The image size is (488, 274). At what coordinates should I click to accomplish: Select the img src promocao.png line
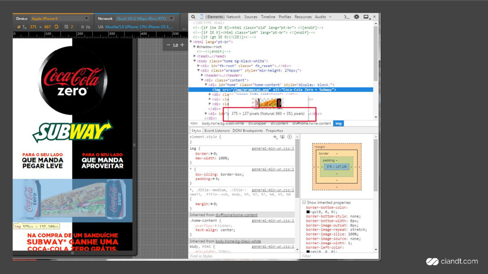point(281,89)
